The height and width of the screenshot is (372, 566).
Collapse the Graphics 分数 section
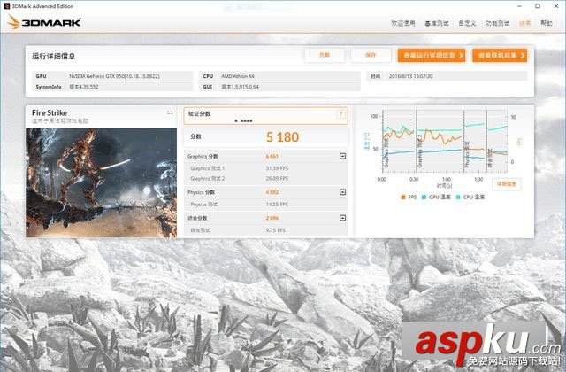pos(342,156)
